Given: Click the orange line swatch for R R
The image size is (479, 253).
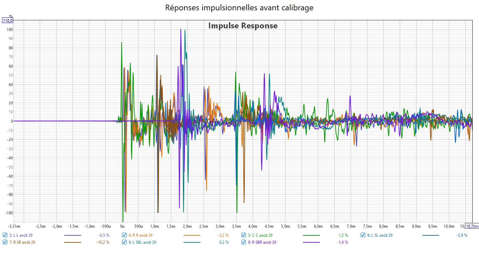Looking at the screenshot, I should (x=192, y=235).
